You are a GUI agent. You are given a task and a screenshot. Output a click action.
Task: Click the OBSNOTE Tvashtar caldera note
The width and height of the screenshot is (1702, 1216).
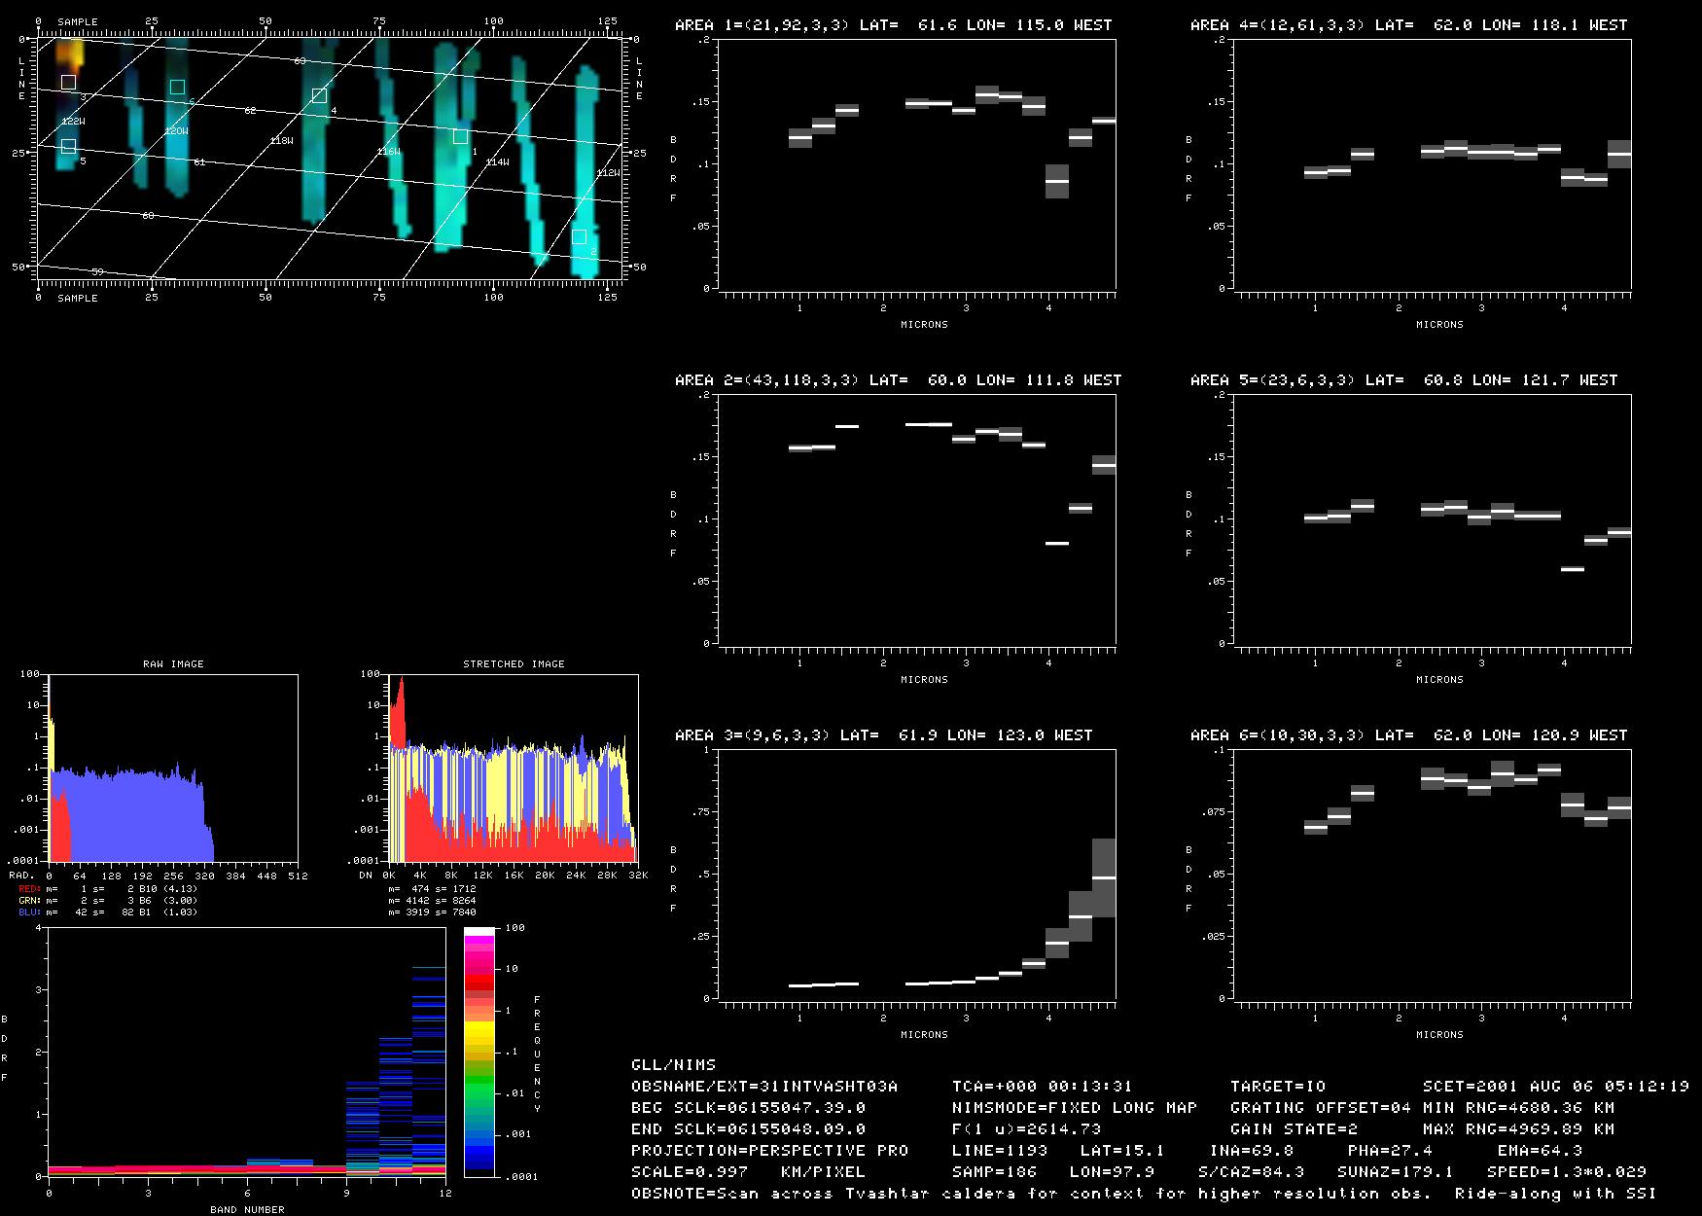point(1145,1194)
